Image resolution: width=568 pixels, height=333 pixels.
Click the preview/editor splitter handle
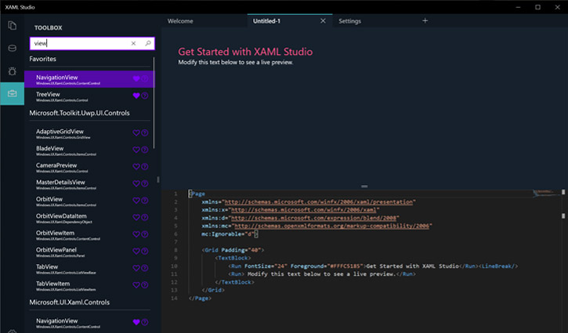click(x=364, y=186)
